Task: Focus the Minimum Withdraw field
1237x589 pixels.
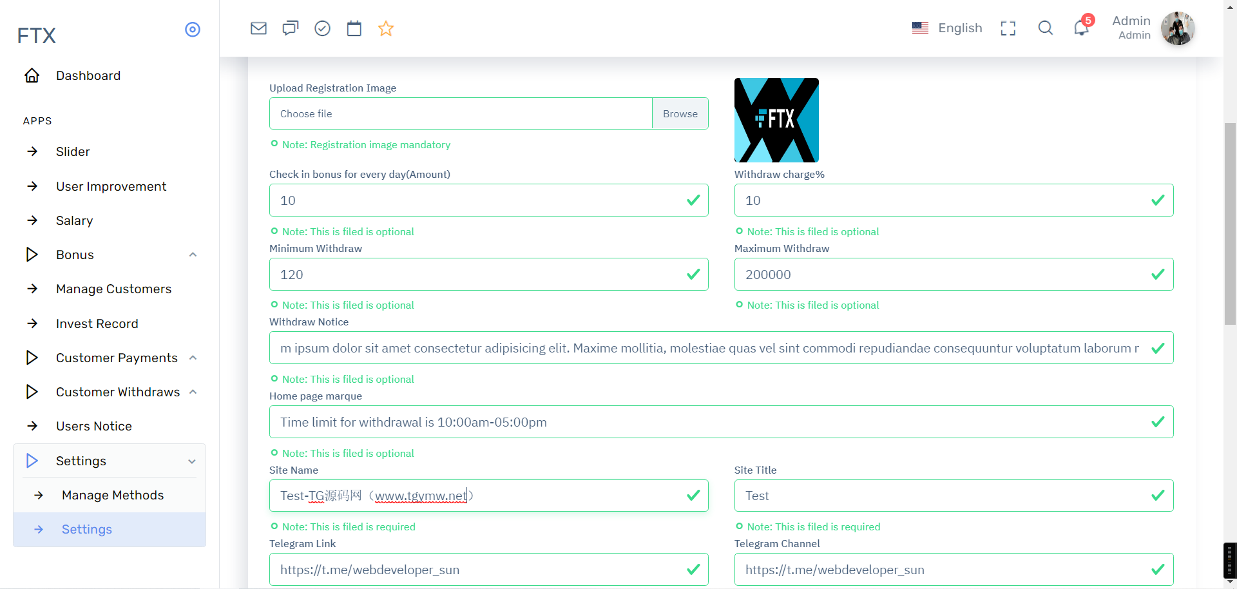Action: tap(488, 275)
